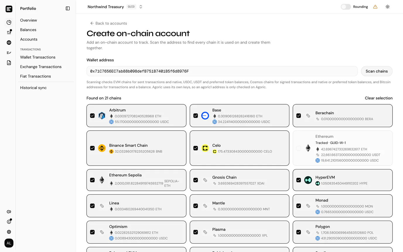Open the AL user avatar
Viewport: 403px width, 252px height.
coord(9,243)
